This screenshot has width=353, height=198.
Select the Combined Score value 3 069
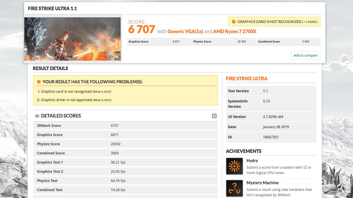click(306, 42)
